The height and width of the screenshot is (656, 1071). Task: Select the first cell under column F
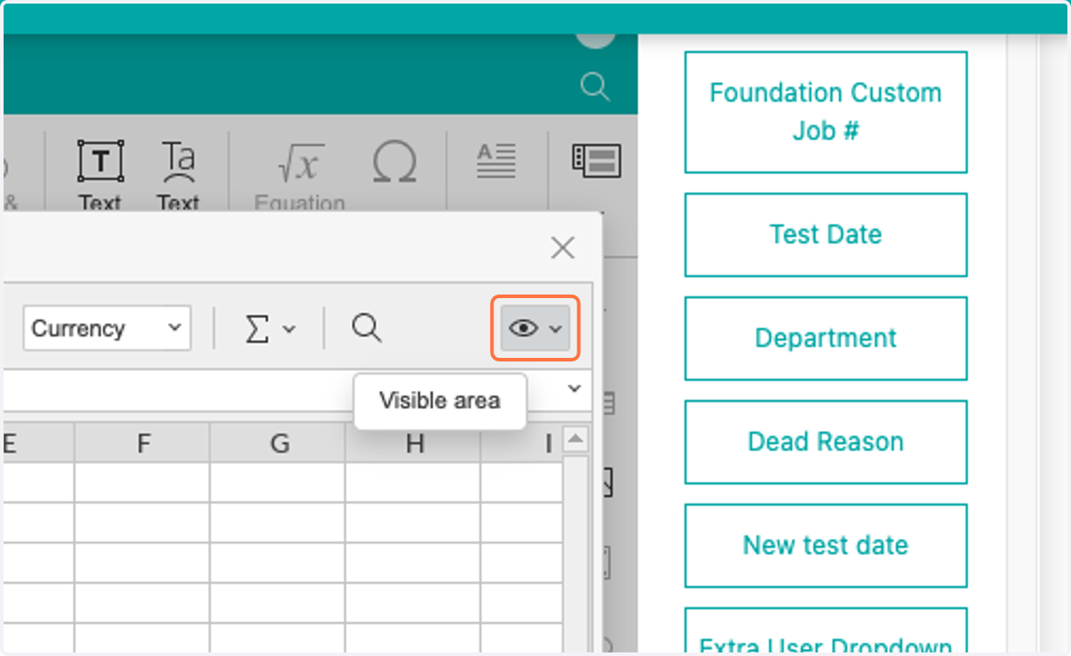(x=143, y=482)
